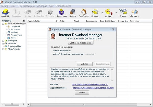Click the Ajout URL toolbar icon

click(6, 12)
